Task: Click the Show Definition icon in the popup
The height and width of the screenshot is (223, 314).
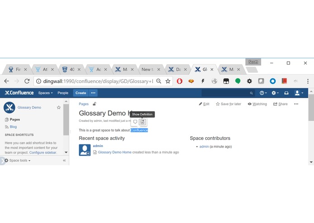Action: click(142, 122)
